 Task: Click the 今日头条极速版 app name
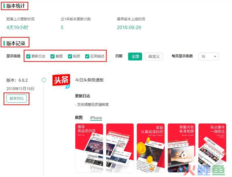[x=89, y=80]
